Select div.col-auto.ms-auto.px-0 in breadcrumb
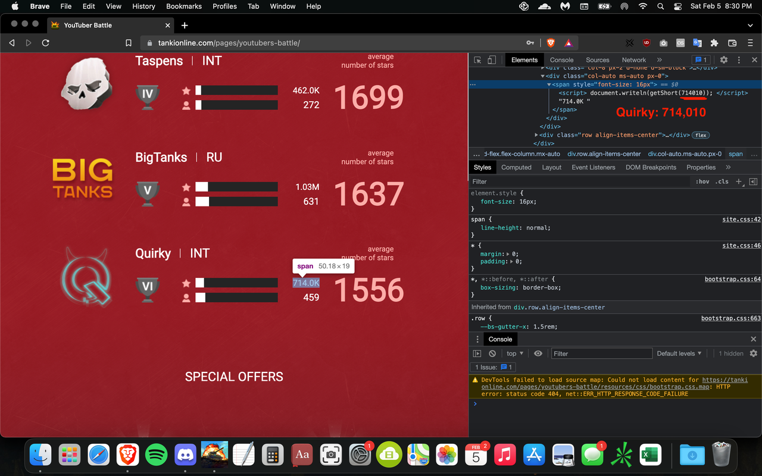 pos(685,154)
